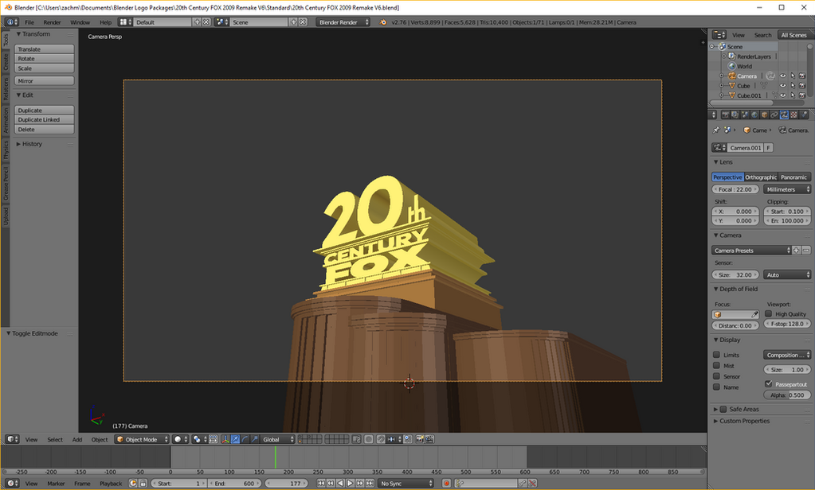The image size is (815, 490).
Task: Open the Render Layers properties tab icon
Action: pyautogui.click(x=735, y=115)
